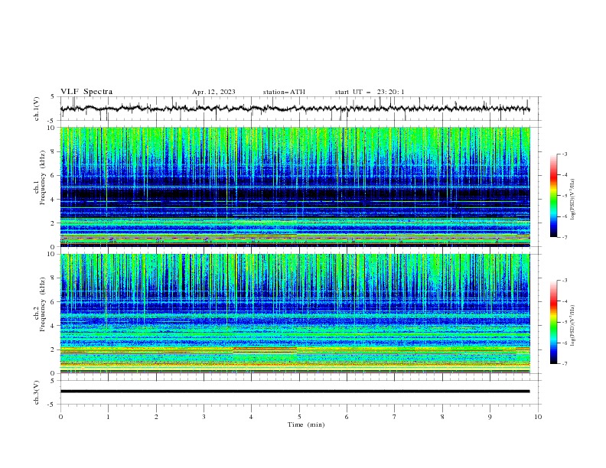Click the ch.1 colorbar "-3" tick label
This screenshot has height=468, width=606.
565,154
